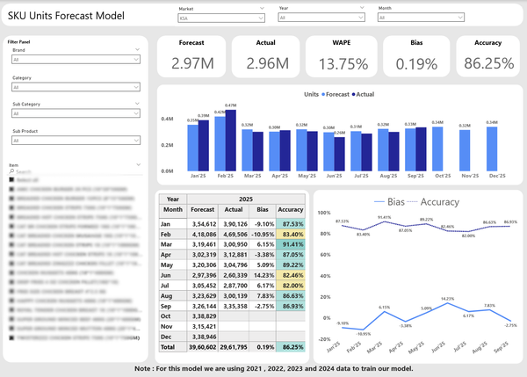Click the Filter Panel heading

pos(18,42)
